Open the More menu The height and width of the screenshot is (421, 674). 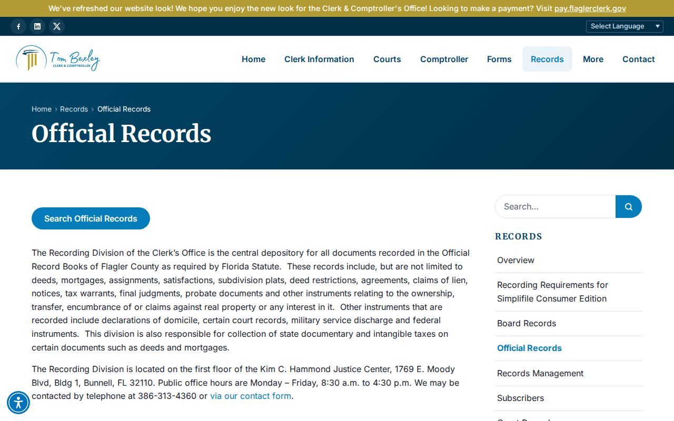point(593,59)
